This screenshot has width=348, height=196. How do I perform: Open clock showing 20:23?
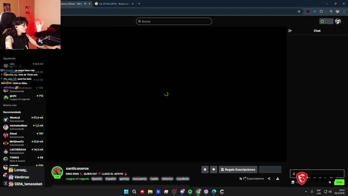339,192
